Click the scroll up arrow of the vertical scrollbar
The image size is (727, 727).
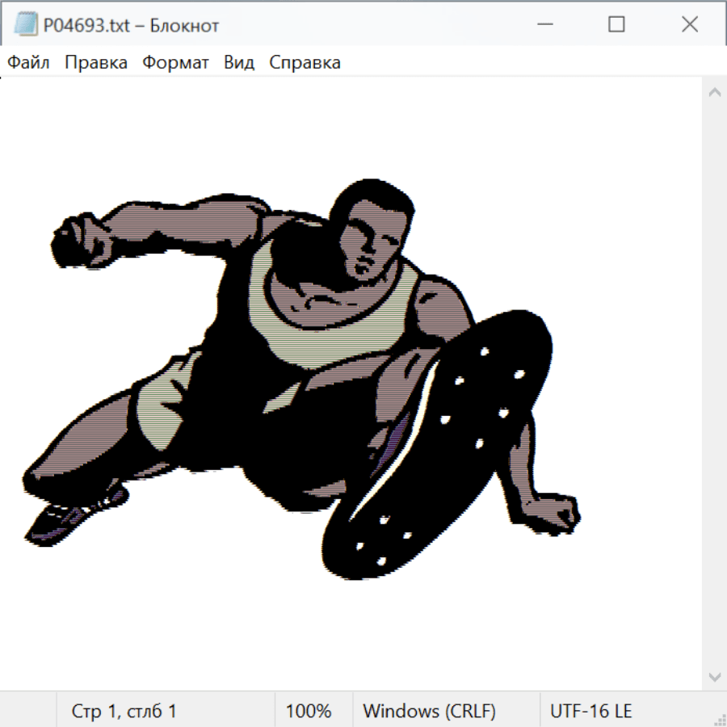coord(714,93)
